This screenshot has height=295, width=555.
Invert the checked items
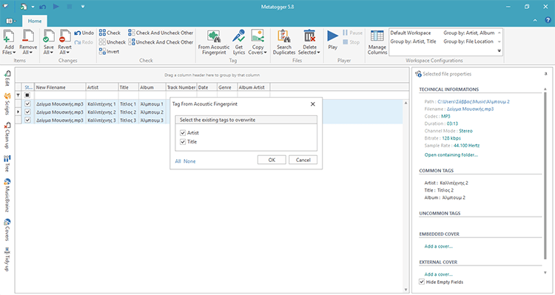coord(109,52)
